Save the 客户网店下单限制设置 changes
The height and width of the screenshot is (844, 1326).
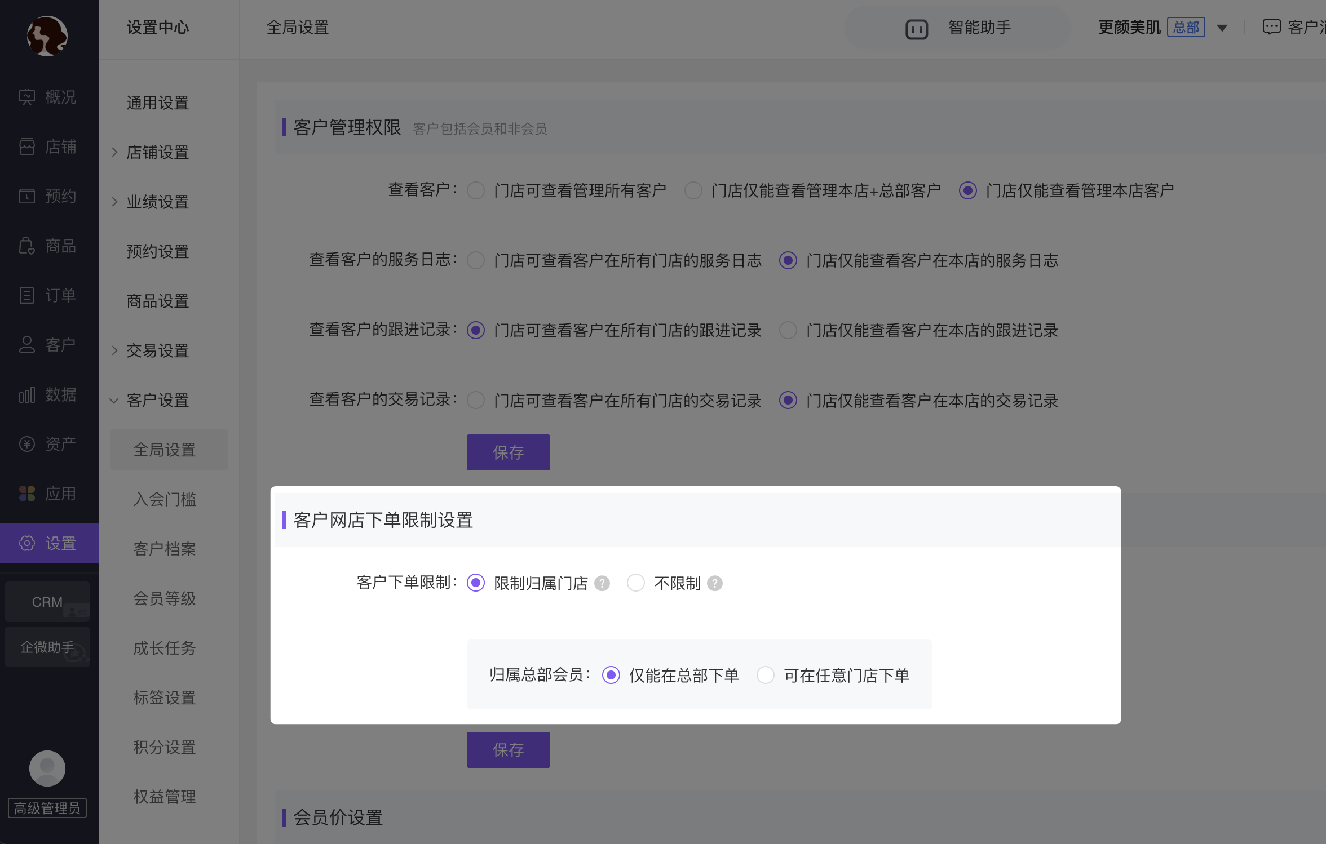[508, 749]
